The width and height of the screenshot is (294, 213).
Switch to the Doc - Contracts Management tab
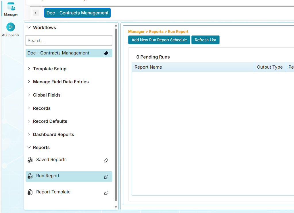tap(77, 13)
